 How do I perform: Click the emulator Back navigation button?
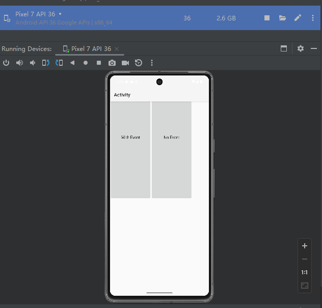coord(72,63)
